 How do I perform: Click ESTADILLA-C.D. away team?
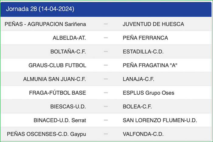[143, 52]
